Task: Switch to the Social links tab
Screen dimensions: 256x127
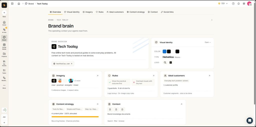Action: coord(167,12)
